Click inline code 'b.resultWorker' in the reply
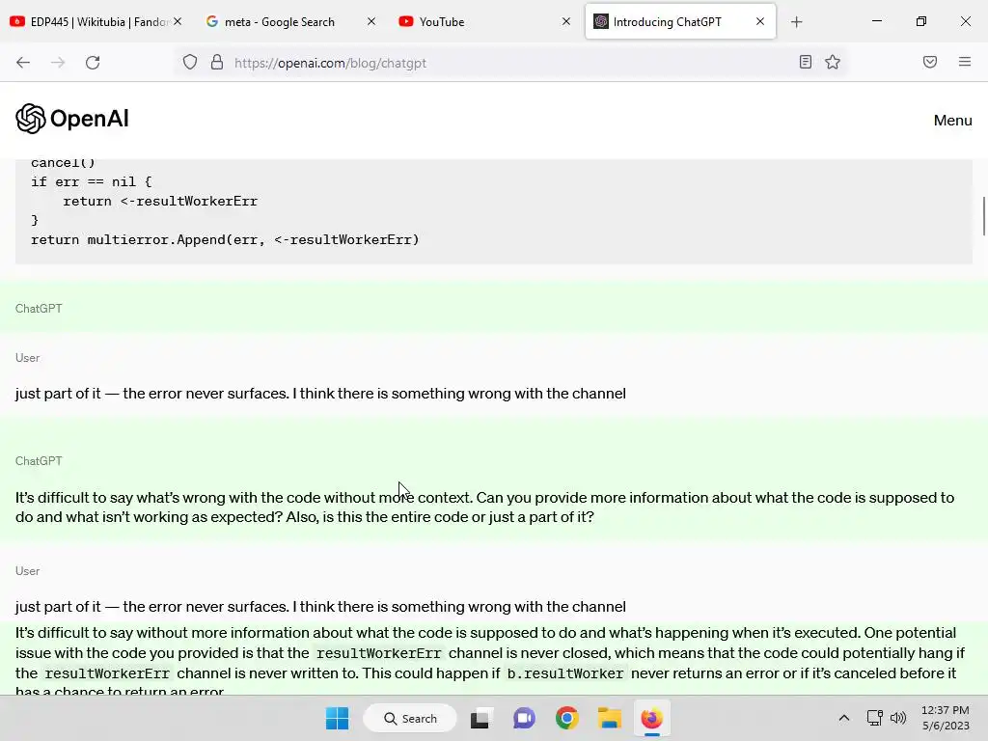The width and height of the screenshot is (988, 741). (565, 673)
